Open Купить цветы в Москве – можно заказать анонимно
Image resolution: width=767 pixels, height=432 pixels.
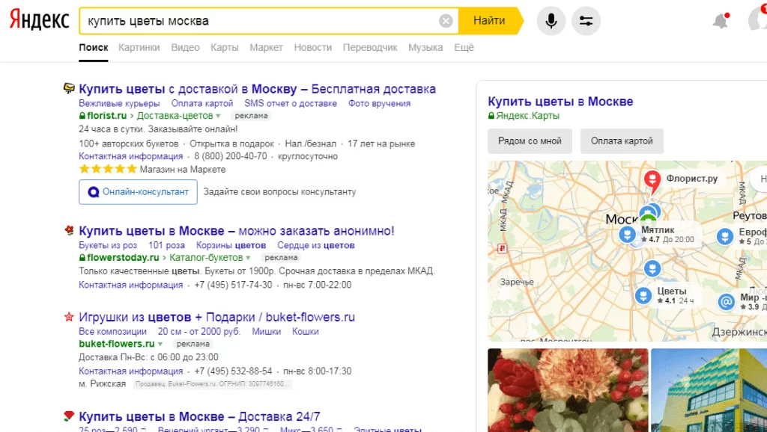(237, 231)
